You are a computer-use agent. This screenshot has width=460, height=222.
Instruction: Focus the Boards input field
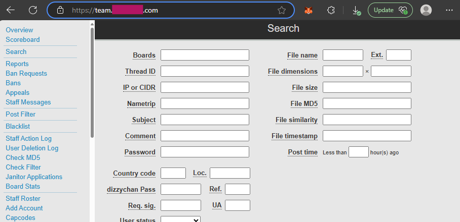click(205, 55)
